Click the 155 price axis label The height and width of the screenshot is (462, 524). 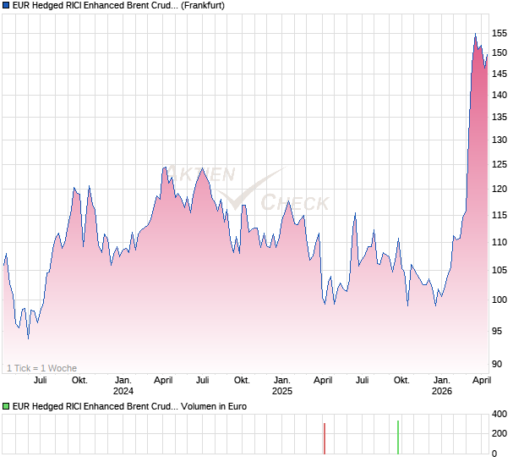tap(499, 34)
